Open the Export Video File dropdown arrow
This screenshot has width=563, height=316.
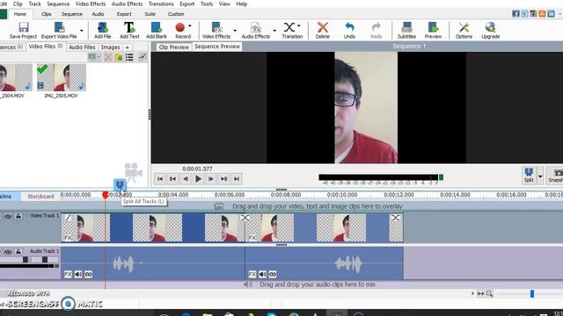[x=82, y=31]
